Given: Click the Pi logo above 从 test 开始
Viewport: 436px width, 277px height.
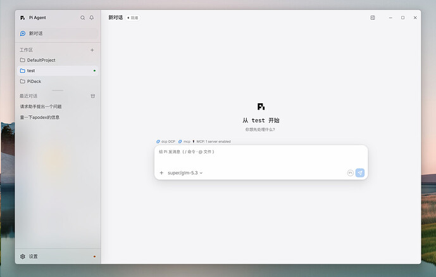Looking at the screenshot, I should coord(261,106).
